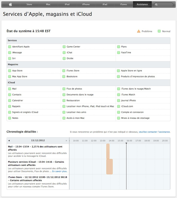Click iTunes dans le nuage/Match label
The width and height of the screenshot is (177, 198).
click(136, 89)
